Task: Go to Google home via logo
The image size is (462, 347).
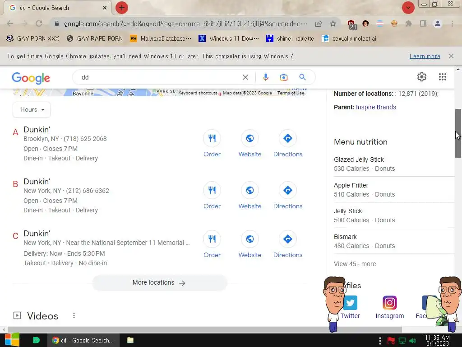Action: (x=31, y=78)
